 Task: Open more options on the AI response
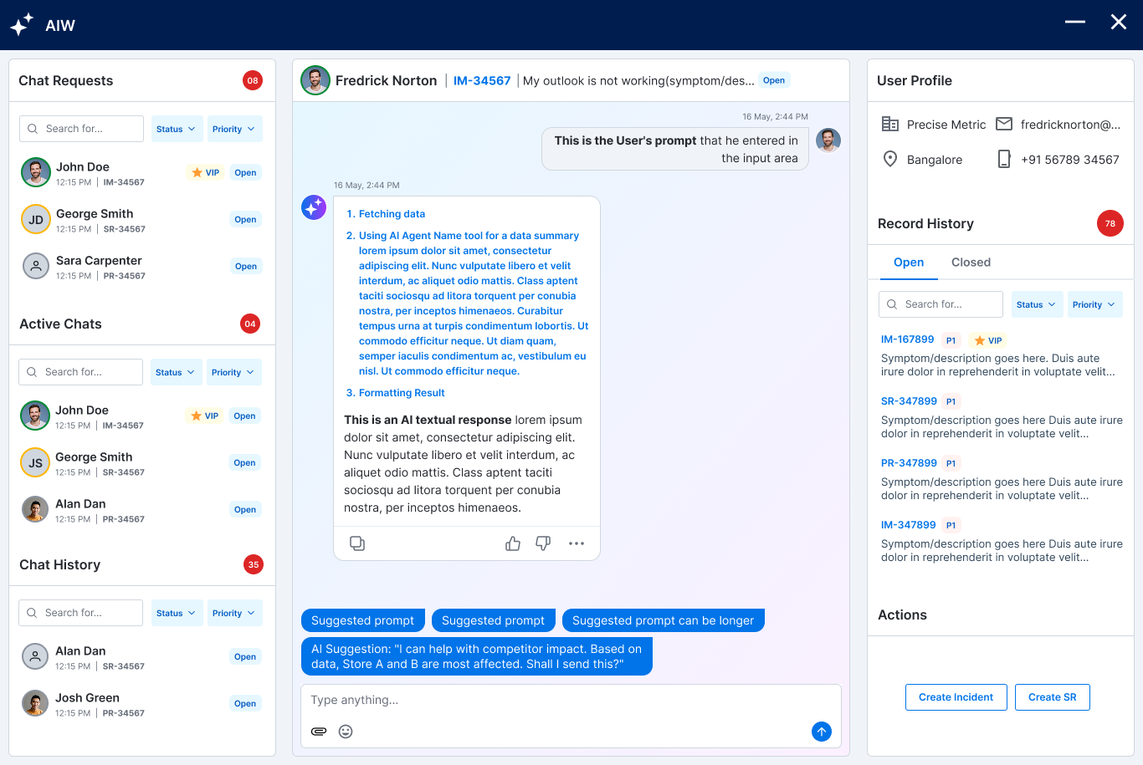point(576,543)
